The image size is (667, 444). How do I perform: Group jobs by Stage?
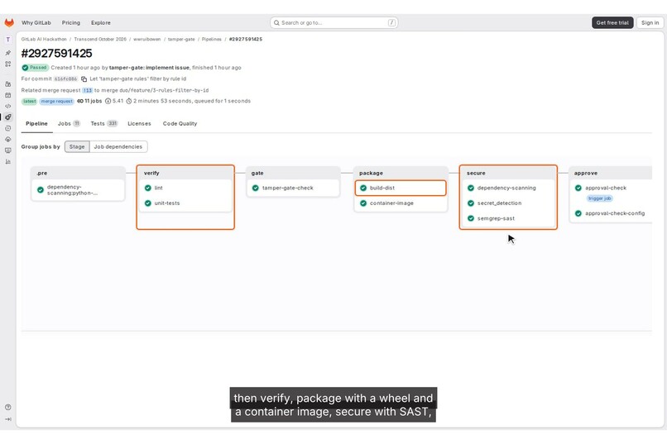[x=77, y=146]
